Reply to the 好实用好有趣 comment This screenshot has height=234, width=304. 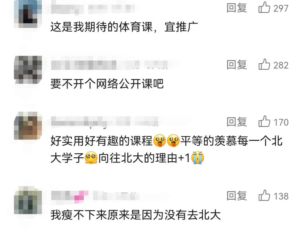[237, 122]
